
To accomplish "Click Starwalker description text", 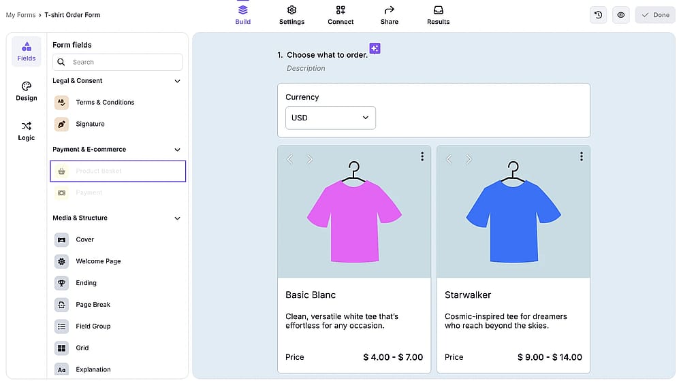I will coord(506,321).
